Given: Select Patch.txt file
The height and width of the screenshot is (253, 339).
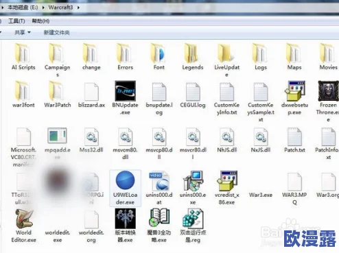Looking at the screenshot, I should (x=294, y=140).
